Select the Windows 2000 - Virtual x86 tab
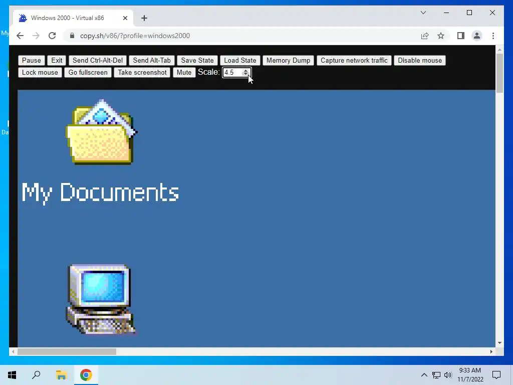This screenshot has width=513, height=385. point(73,18)
